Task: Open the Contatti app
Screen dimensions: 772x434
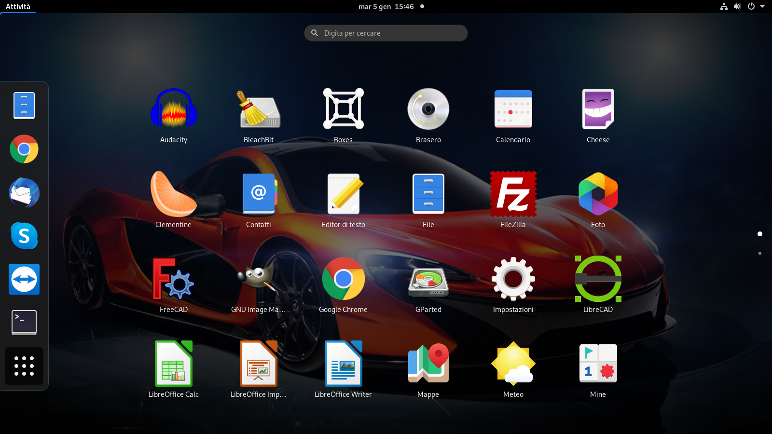Action: pyautogui.click(x=259, y=200)
